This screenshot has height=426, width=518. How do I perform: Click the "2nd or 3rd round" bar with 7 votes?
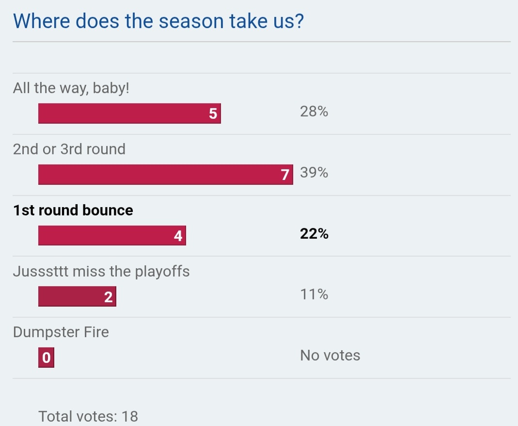165,175
